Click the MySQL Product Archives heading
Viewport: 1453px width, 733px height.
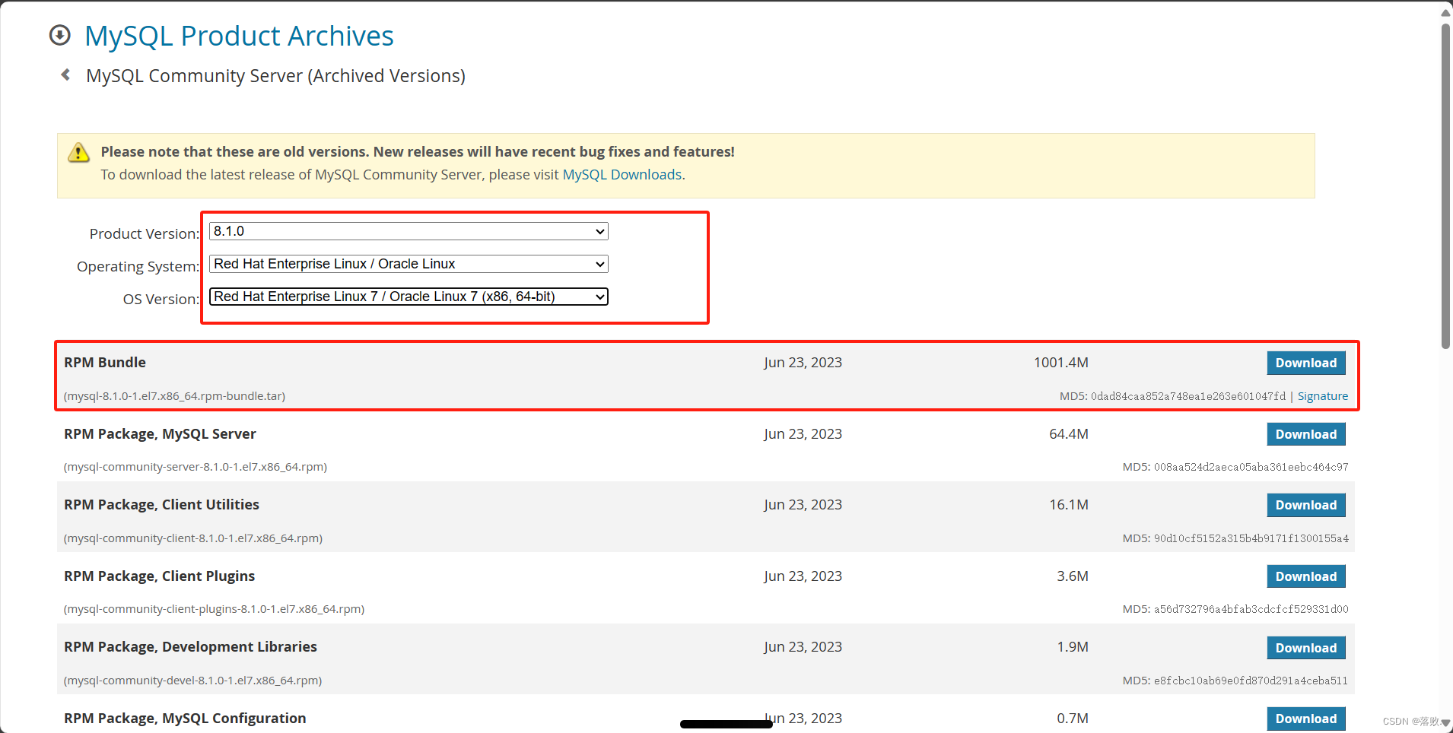pyautogui.click(x=239, y=36)
